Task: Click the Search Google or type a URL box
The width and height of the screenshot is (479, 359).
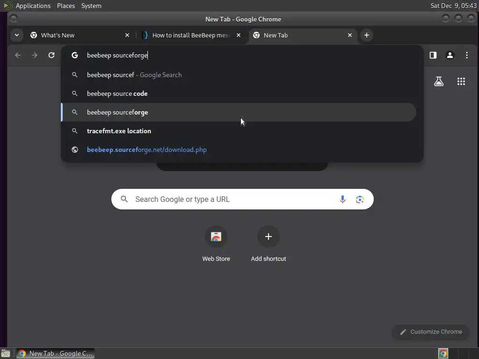Action: [x=242, y=199]
